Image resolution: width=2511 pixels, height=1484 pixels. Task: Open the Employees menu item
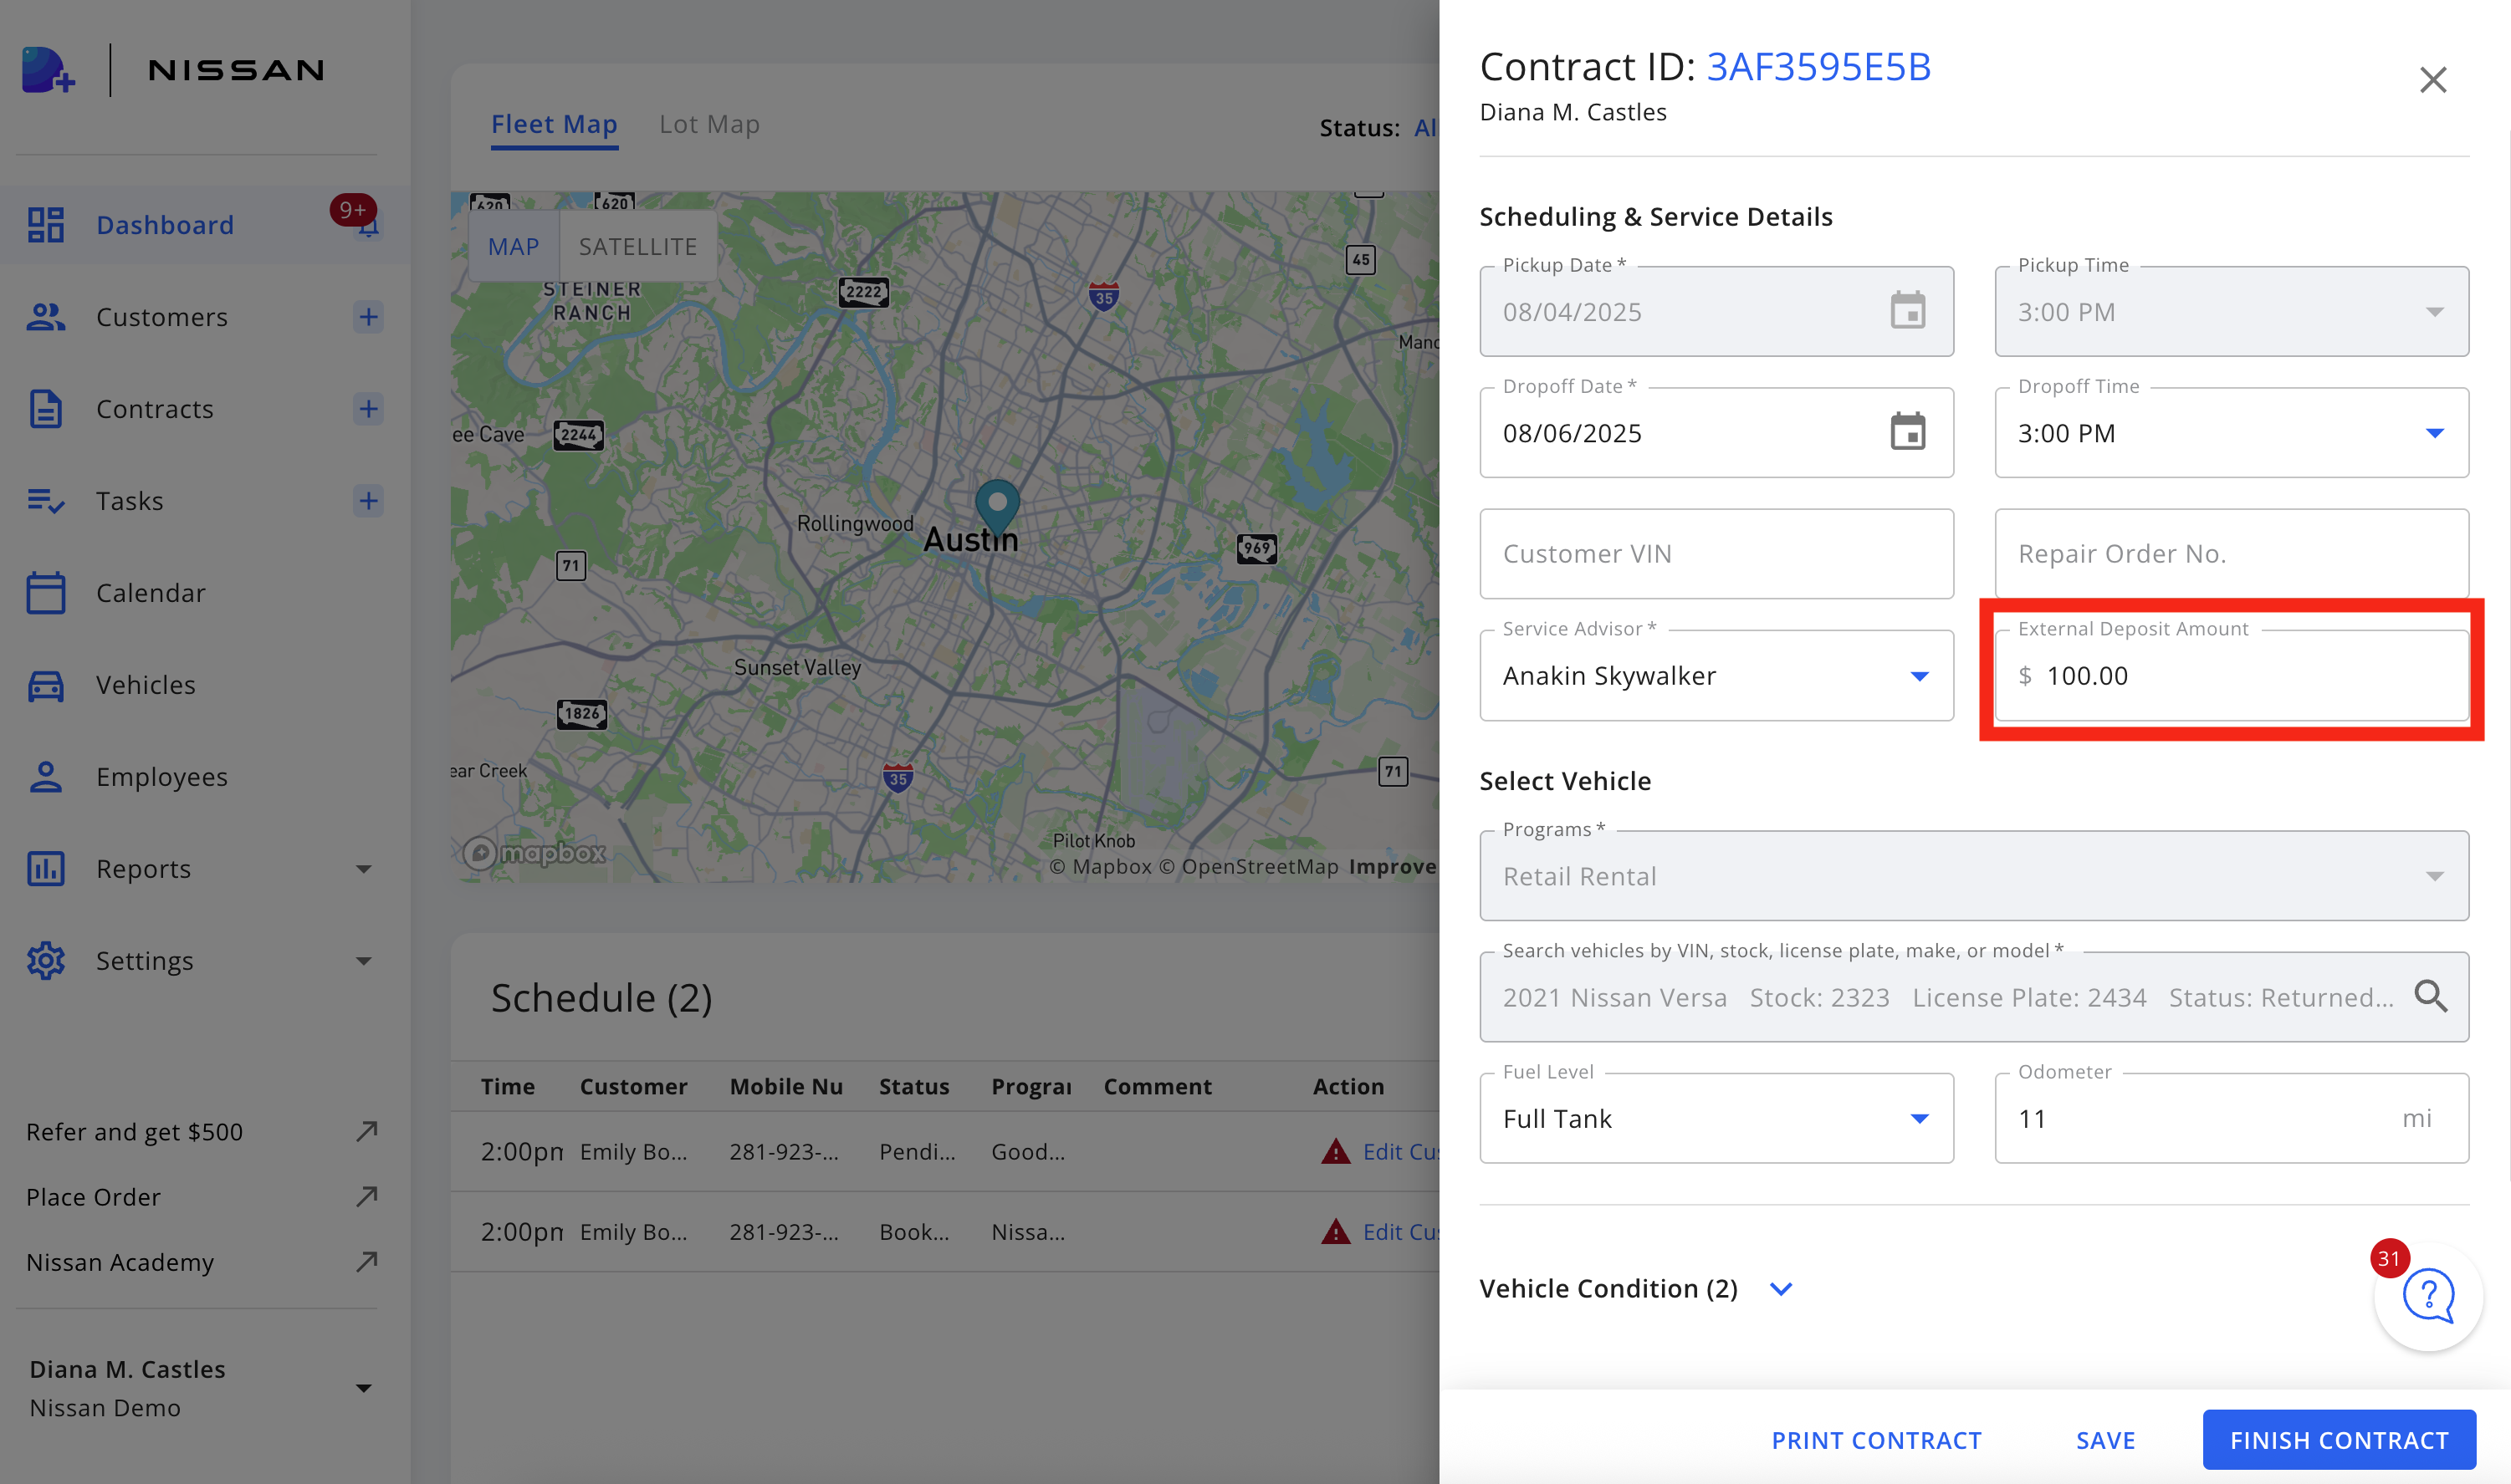click(x=161, y=777)
